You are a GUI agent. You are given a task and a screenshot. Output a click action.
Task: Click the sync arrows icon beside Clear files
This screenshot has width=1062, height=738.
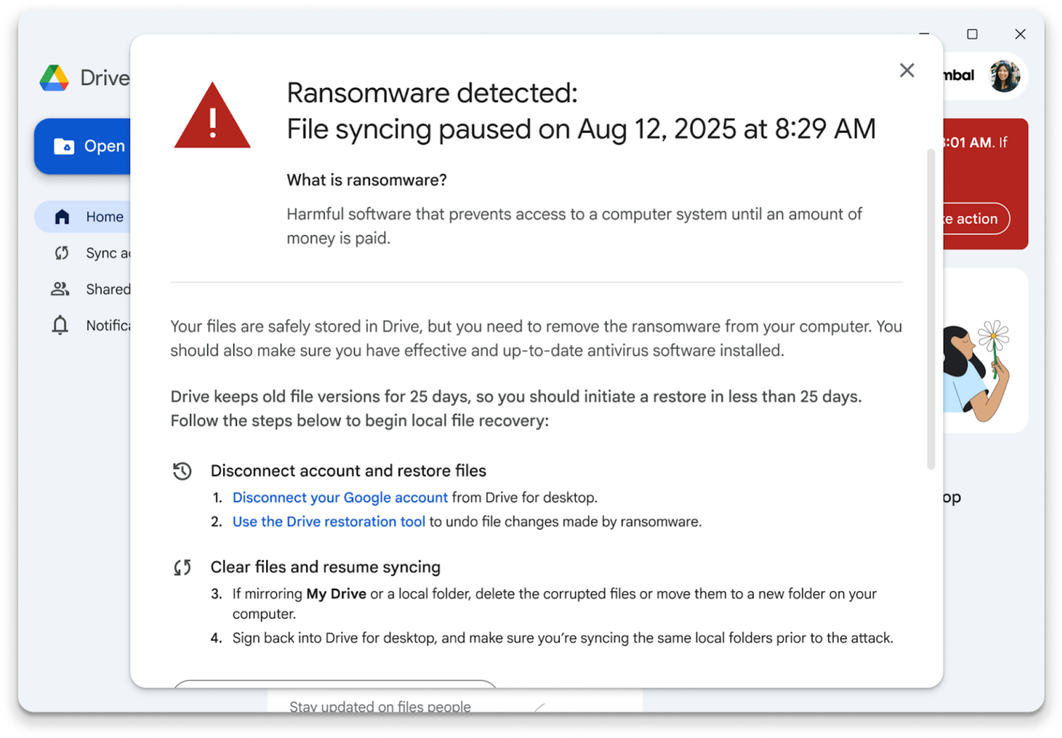point(182,566)
